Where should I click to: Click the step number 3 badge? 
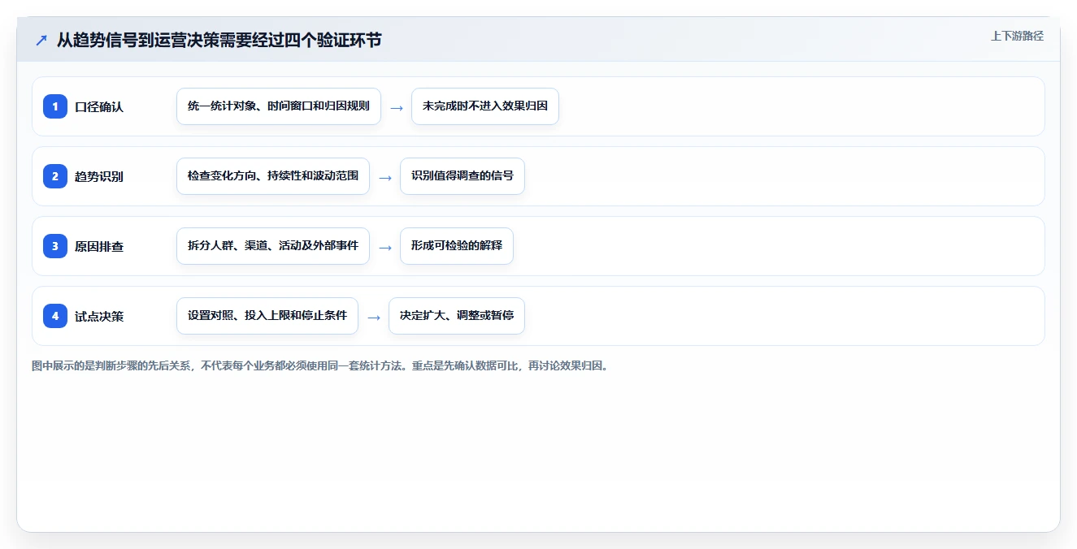coord(55,246)
